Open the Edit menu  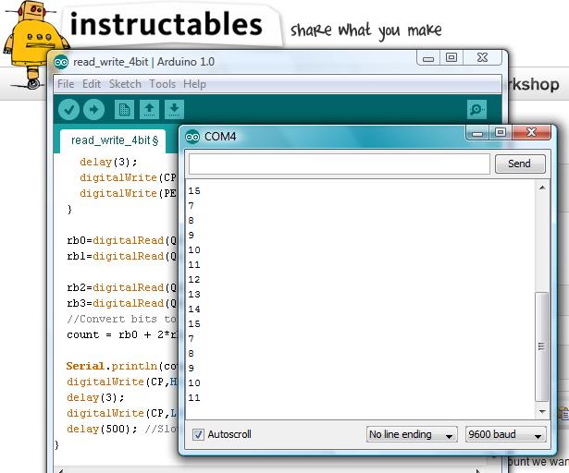[x=92, y=84]
